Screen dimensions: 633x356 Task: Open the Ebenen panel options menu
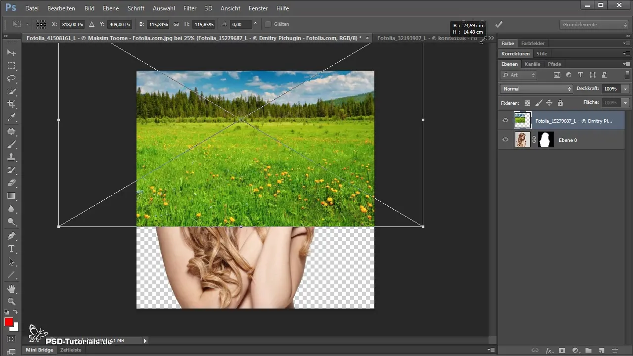tap(627, 64)
